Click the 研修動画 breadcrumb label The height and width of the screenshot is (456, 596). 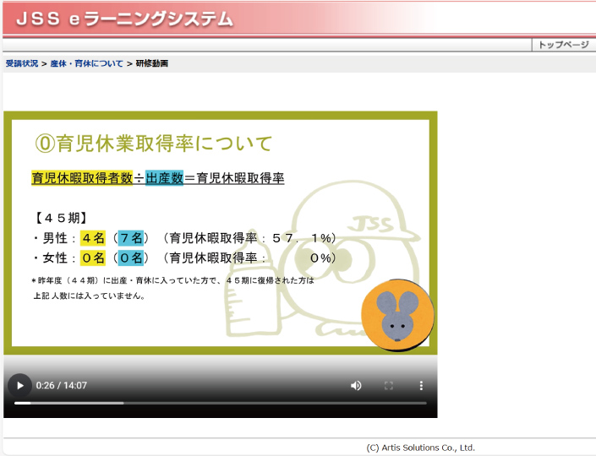152,63
